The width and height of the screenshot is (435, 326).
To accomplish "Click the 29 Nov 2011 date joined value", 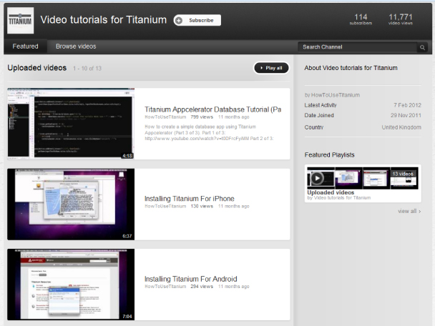I will pos(406,115).
